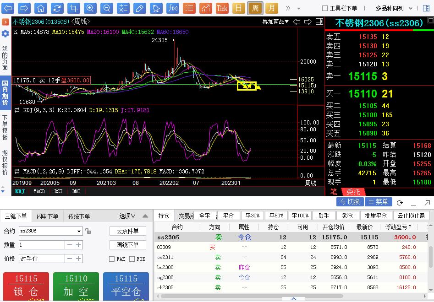Switch to the 委托 tab in the quote panel
The width and height of the screenshot is (434, 302).
353,192
